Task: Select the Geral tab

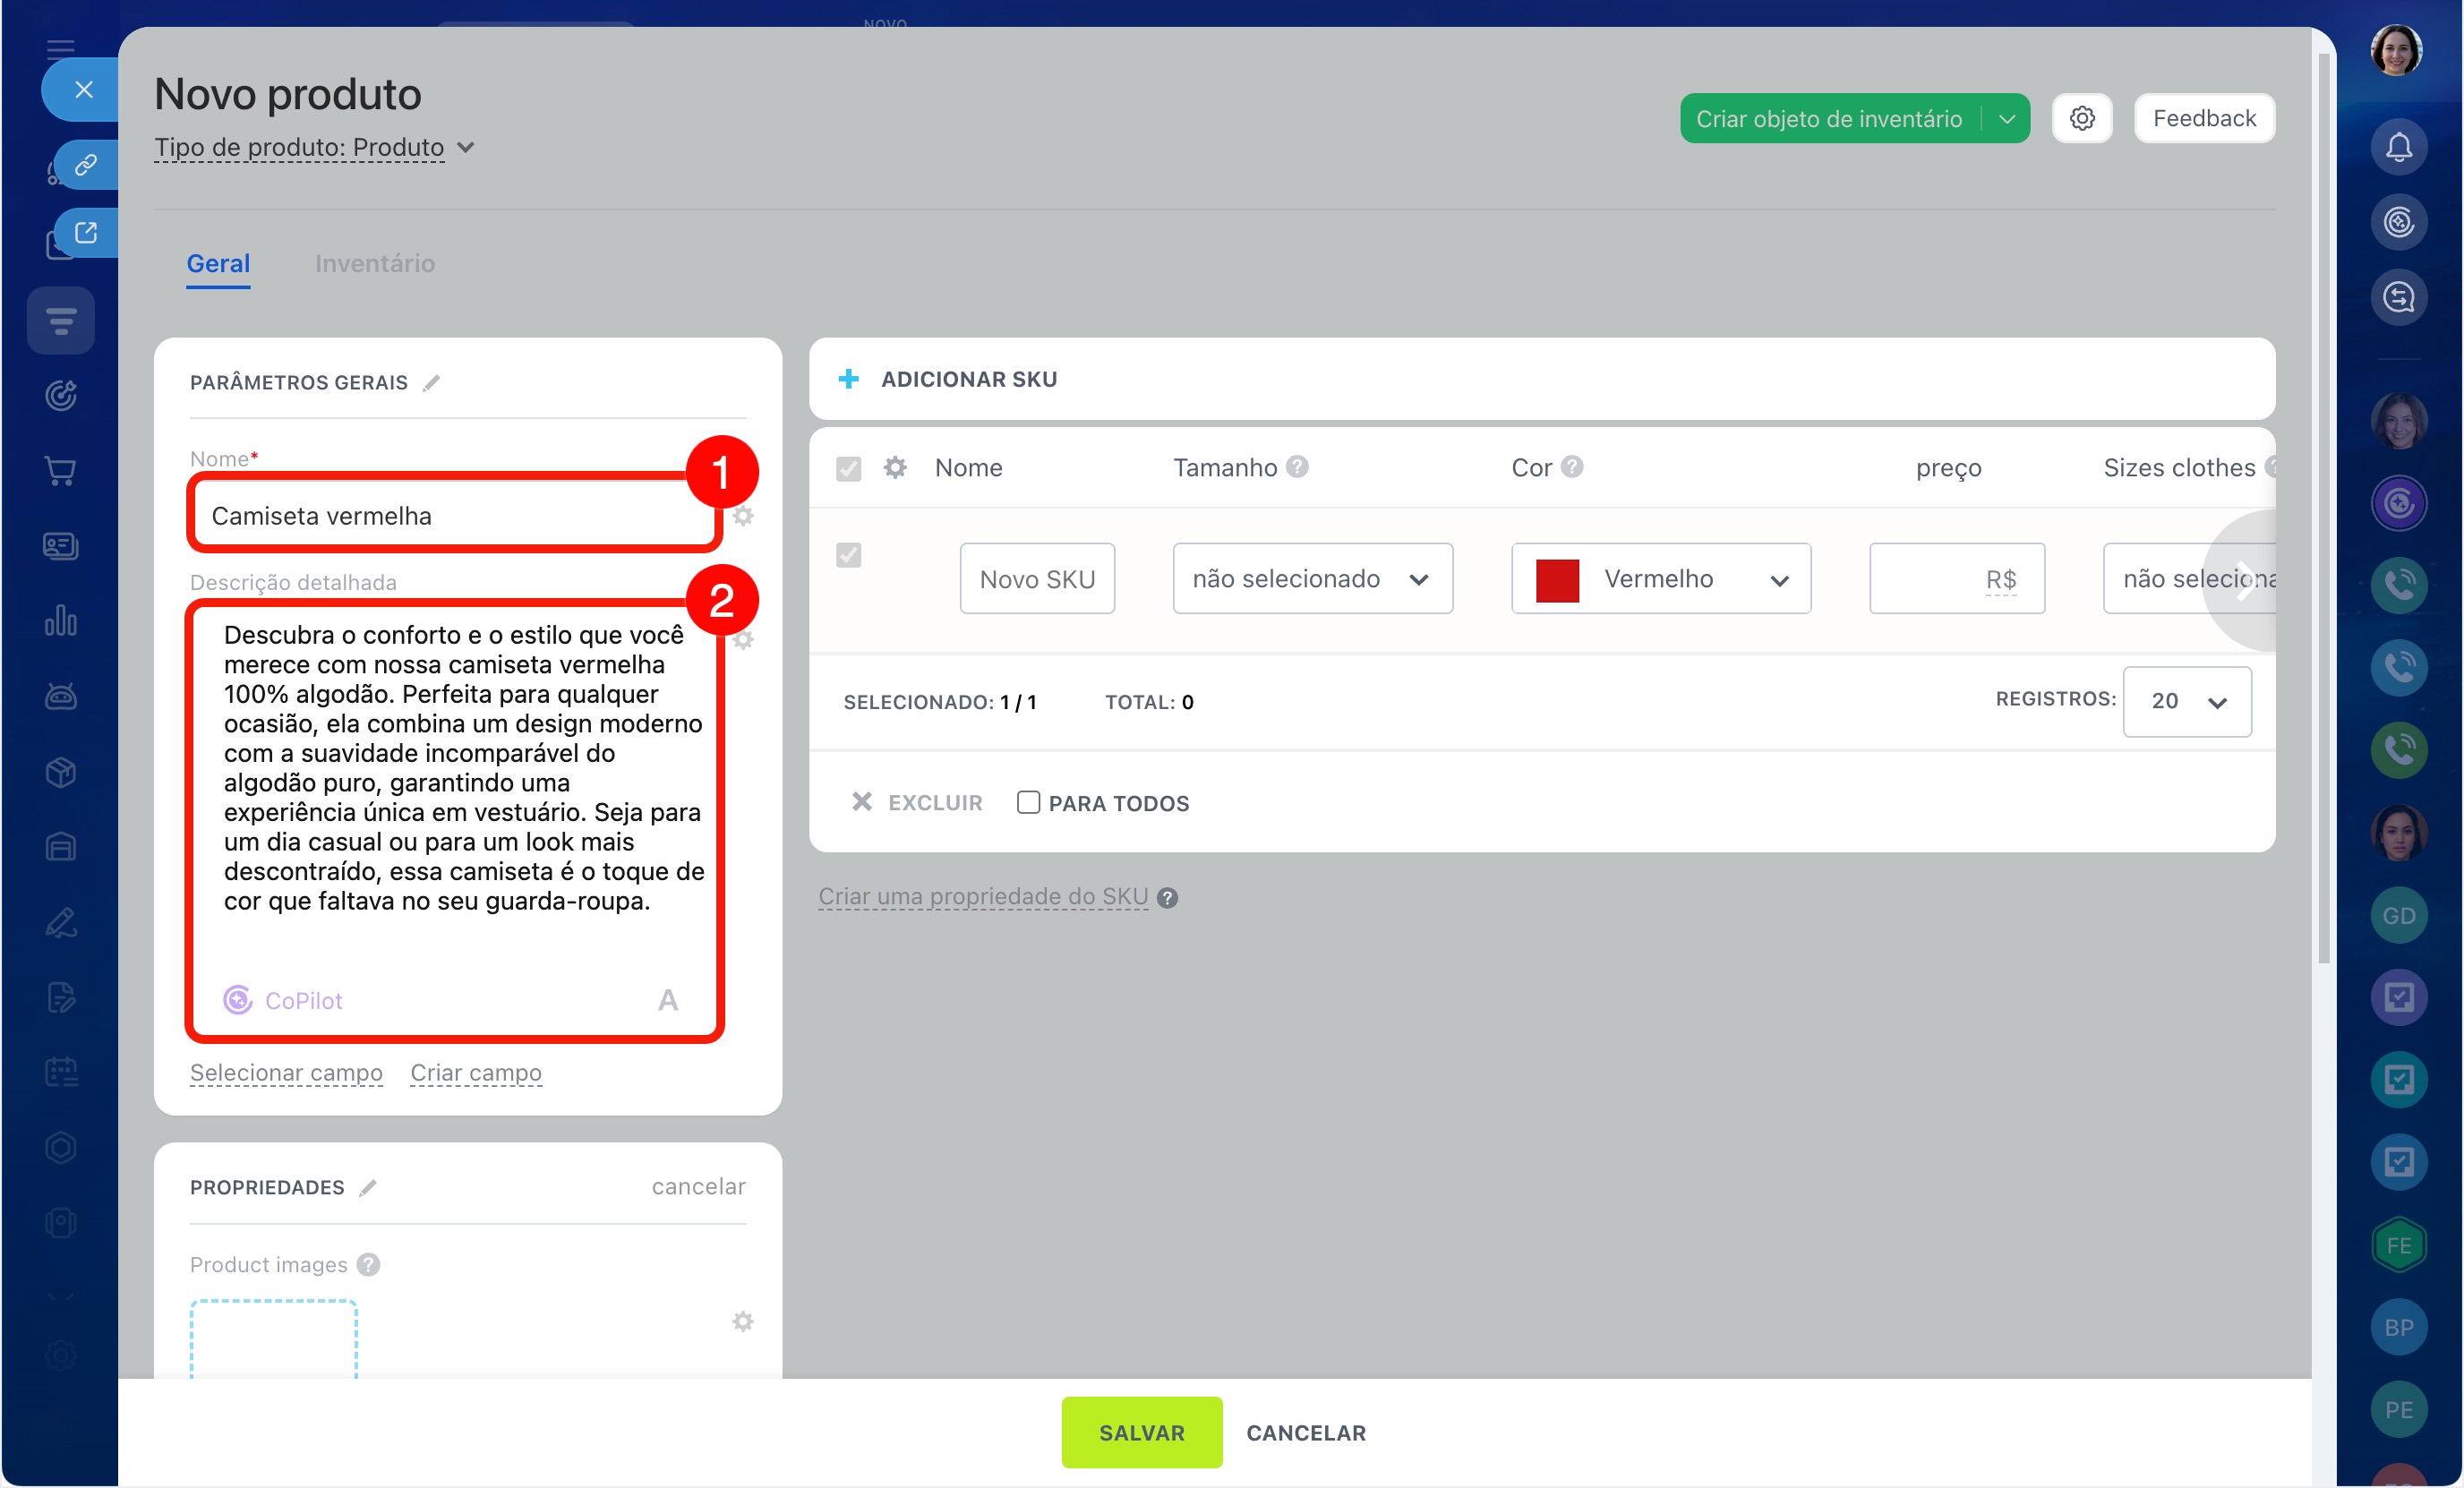Action: pyautogui.click(x=218, y=263)
